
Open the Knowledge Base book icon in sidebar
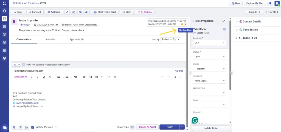pos(4,34)
